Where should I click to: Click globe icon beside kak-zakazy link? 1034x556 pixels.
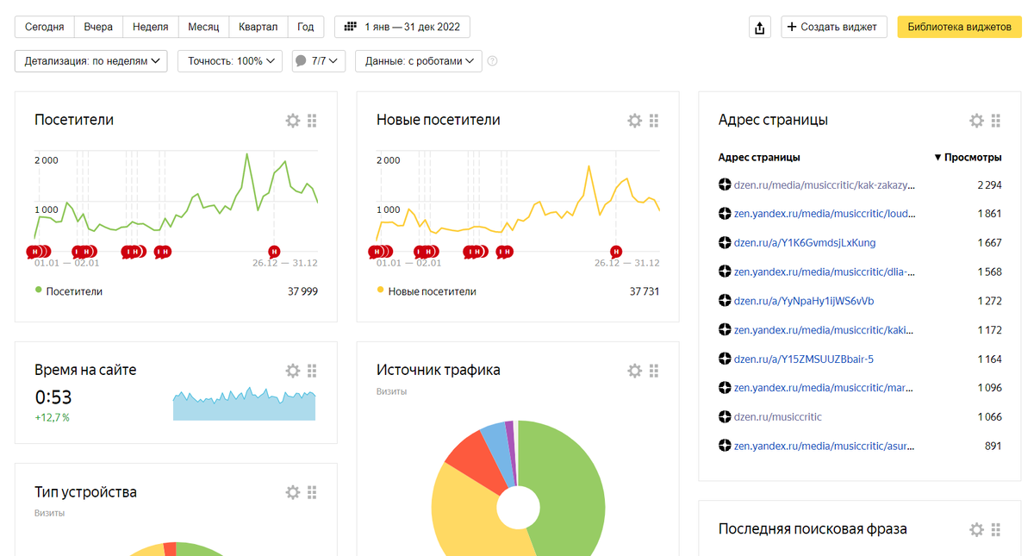click(x=725, y=184)
